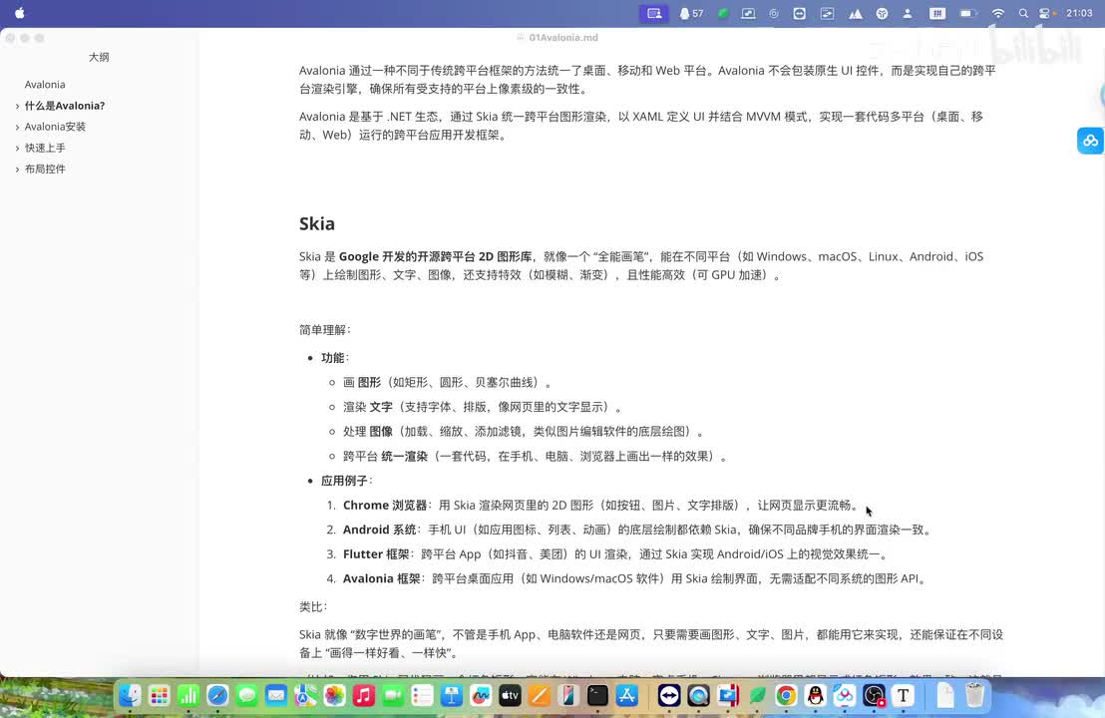Open the battery status menu
The height and width of the screenshot is (718, 1105).
click(x=968, y=13)
